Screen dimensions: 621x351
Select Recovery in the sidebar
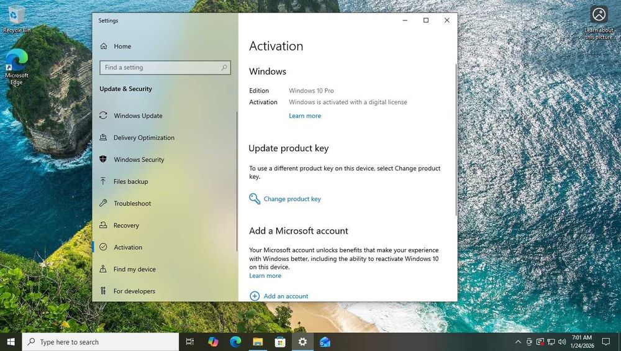(126, 226)
